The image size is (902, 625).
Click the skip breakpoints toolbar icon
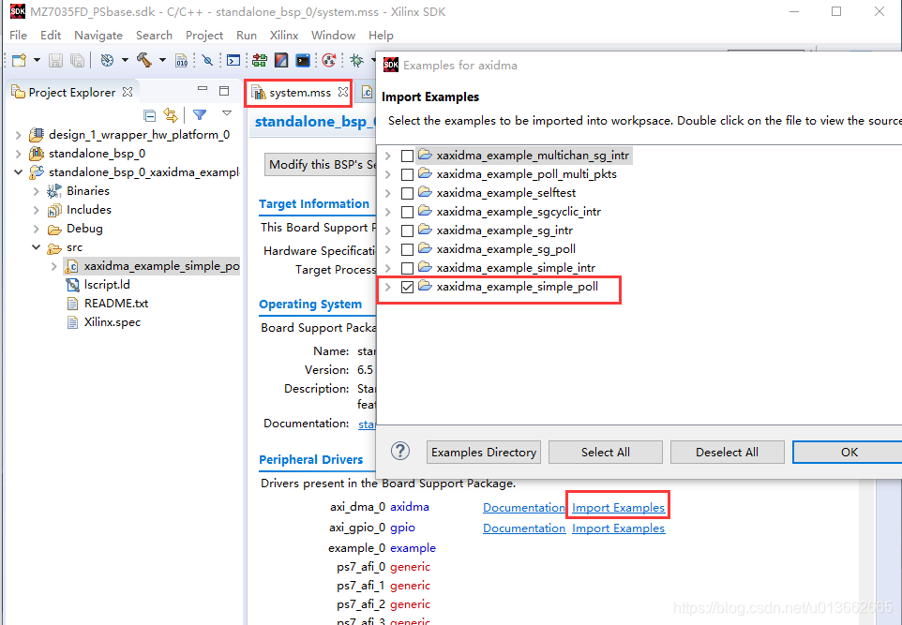[207, 60]
